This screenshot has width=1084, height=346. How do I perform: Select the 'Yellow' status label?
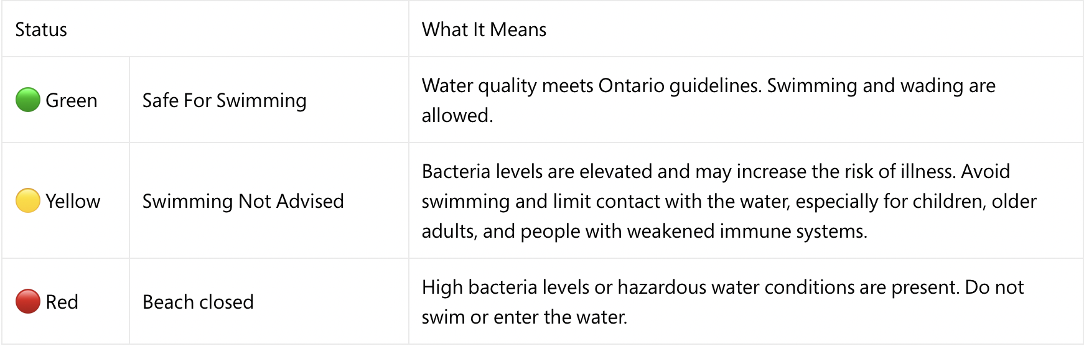(x=73, y=201)
